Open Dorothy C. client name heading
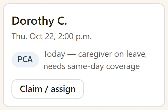168x110 pixels. click(39, 21)
